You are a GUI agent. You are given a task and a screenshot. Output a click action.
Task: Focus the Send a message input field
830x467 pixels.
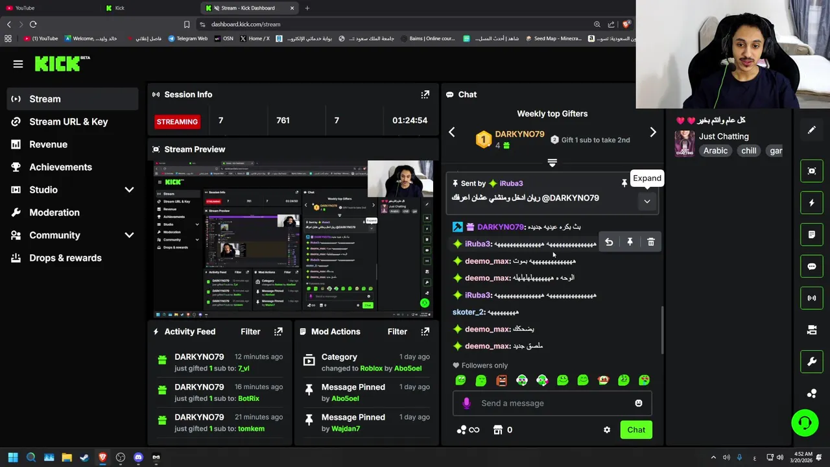pyautogui.click(x=552, y=403)
